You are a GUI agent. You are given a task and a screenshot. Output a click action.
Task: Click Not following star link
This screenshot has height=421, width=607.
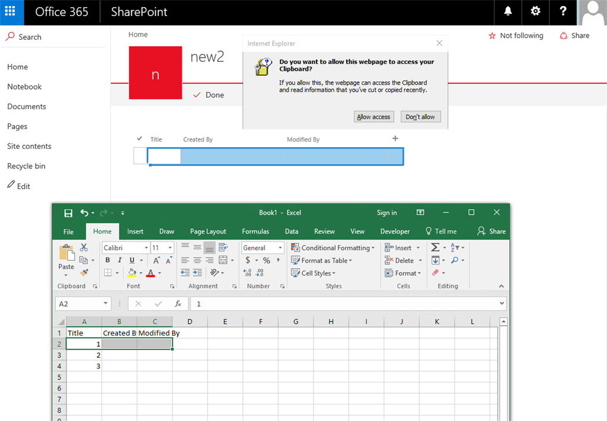516,36
